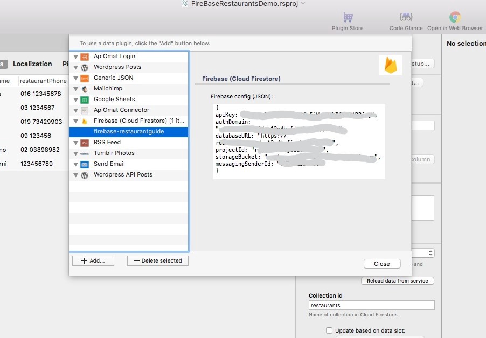Click Reload data from service button
This screenshot has height=338, width=486.
point(397,281)
